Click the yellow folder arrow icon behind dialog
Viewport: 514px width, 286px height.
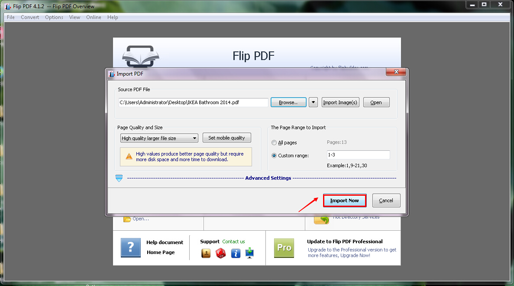[321, 220]
